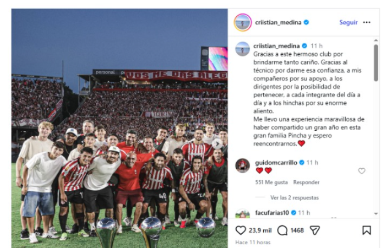
Task: Open criistian_medina story ring avatar
Action: click(243, 22)
